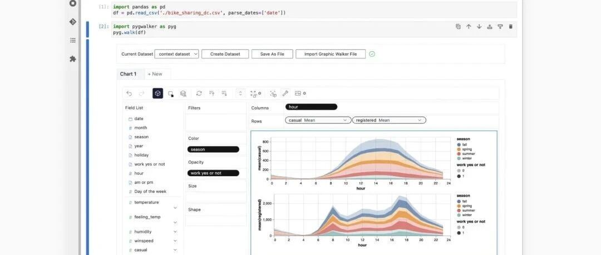This screenshot has width=601, height=255.
Task: Switch to the Chart 1 tab
Action: [x=128, y=74]
